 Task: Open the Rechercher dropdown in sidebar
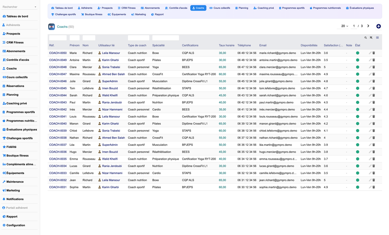click(x=19, y=7)
